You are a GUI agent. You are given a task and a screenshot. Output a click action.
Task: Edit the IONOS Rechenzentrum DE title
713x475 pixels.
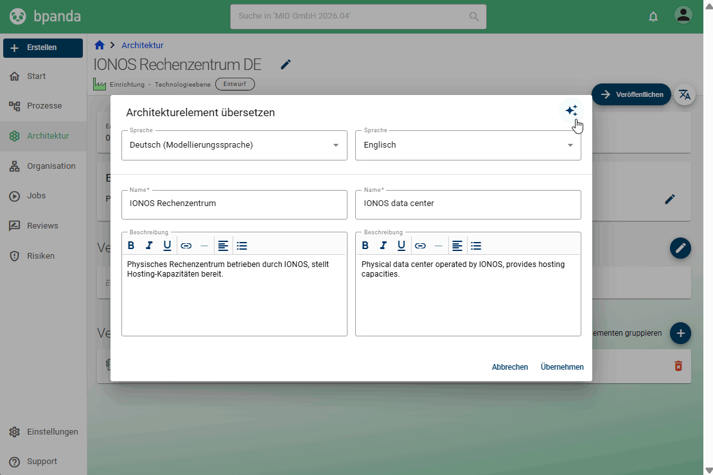pos(286,65)
